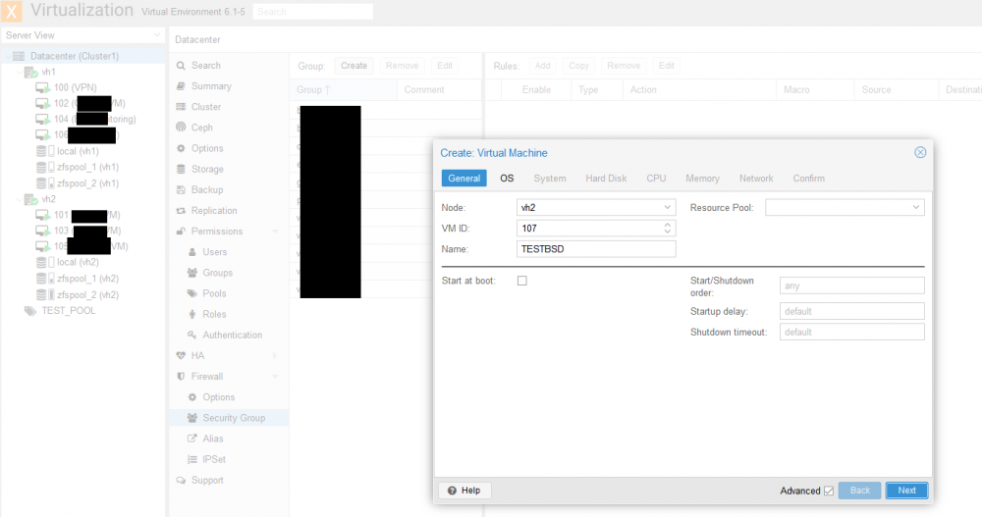Click the Ceph icon
The image size is (982, 517).
[x=181, y=128]
